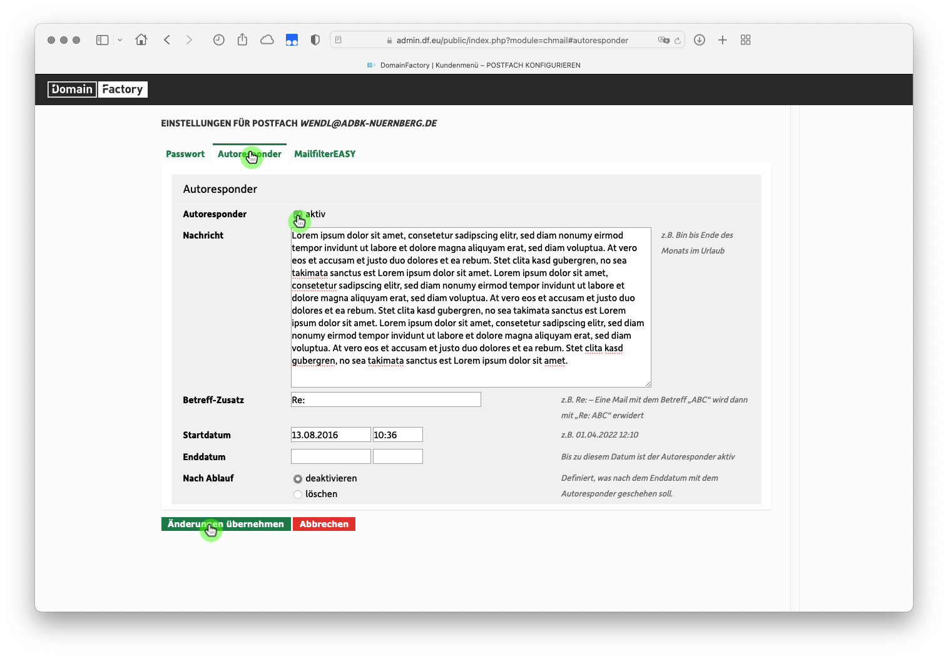The width and height of the screenshot is (948, 658).
Task: Click the 'Enddatum' label
Action: 204,457
